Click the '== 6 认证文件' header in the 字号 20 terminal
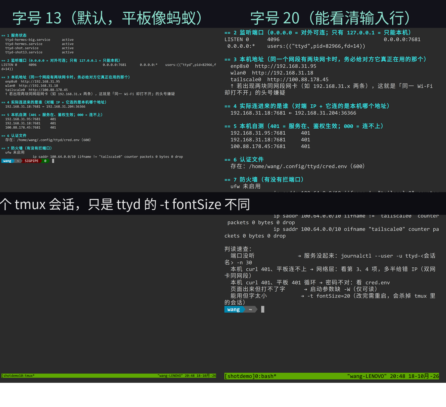Image resolution: width=446 pixels, height=407 pixels. coord(244,159)
